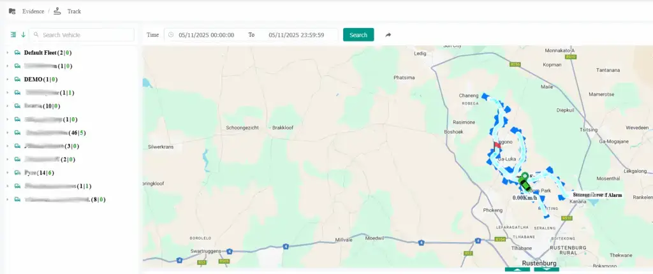Toggle the vehicle tree list view icon
Image resolution: width=653 pixels, height=274 pixels.
click(x=13, y=35)
